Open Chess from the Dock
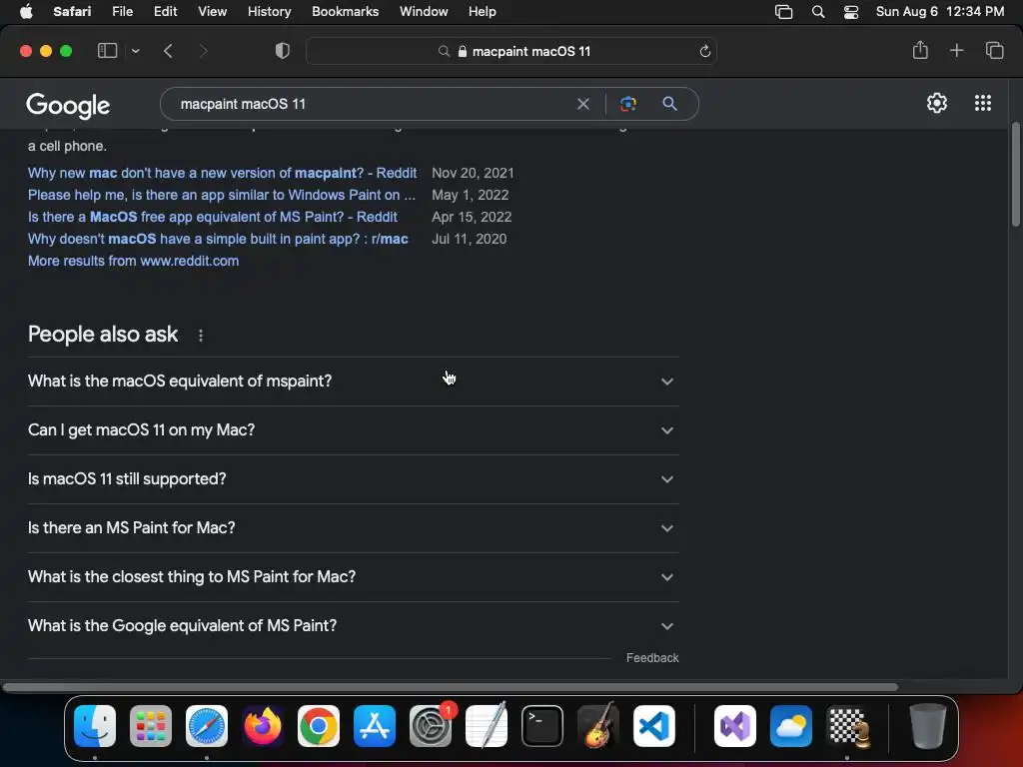The image size is (1023, 767). tap(847, 725)
